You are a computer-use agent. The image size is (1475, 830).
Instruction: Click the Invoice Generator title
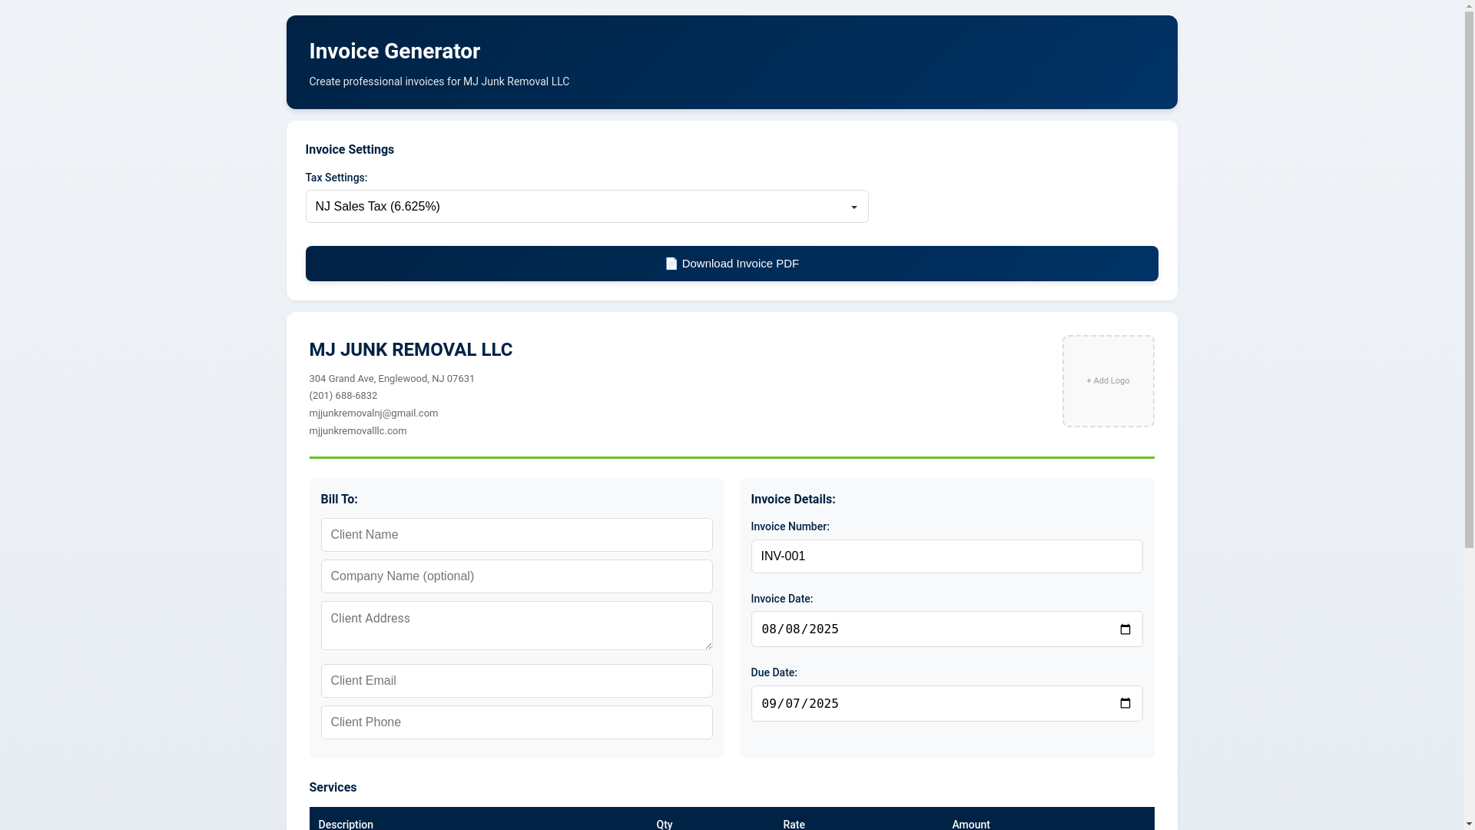(x=394, y=51)
